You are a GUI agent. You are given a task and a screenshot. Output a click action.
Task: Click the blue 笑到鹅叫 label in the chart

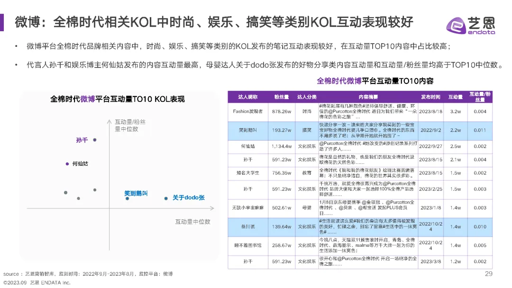[x=136, y=193]
